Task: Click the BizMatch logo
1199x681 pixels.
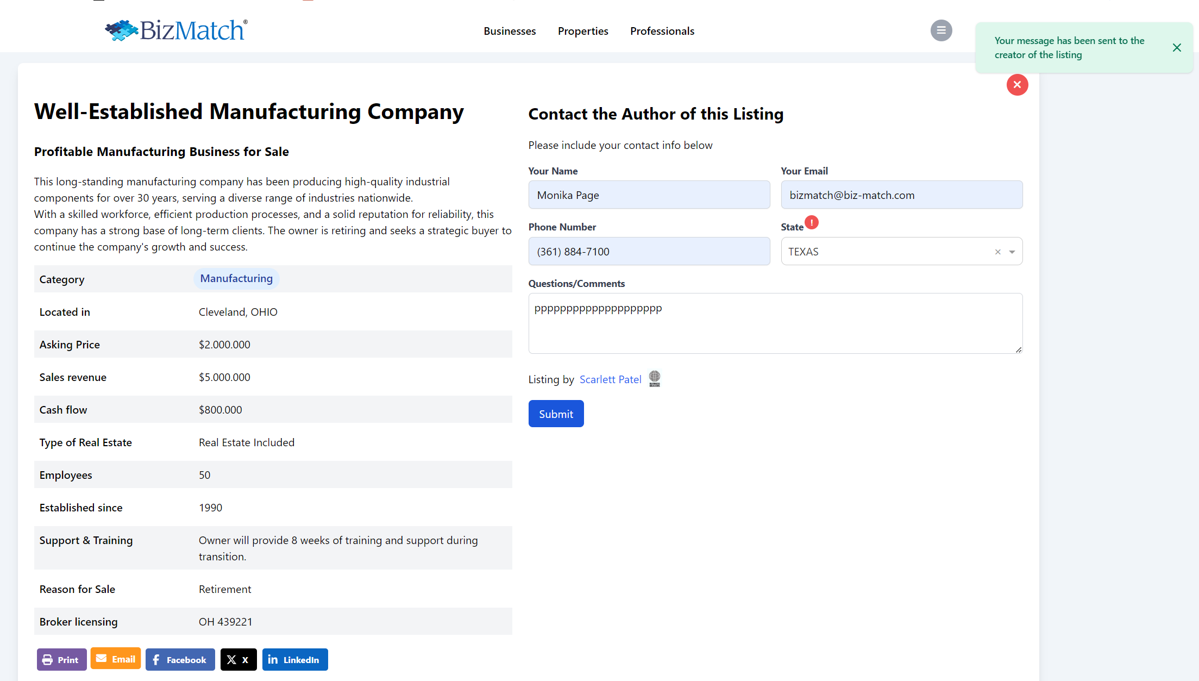Action: click(176, 30)
